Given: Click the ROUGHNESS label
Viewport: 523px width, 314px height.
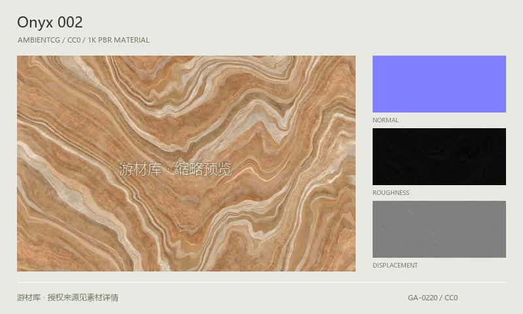Looking at the screenshot, I should coord(391,192).
